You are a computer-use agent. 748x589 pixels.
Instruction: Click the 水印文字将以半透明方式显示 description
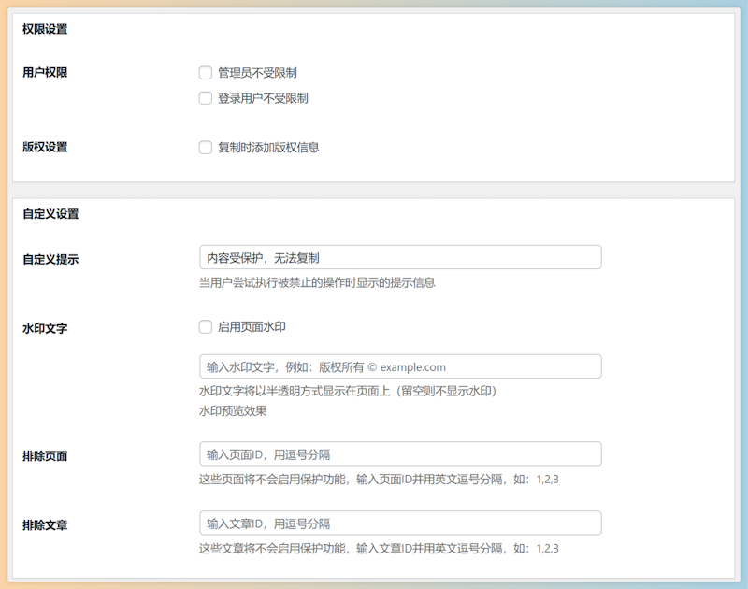point(347,391)
